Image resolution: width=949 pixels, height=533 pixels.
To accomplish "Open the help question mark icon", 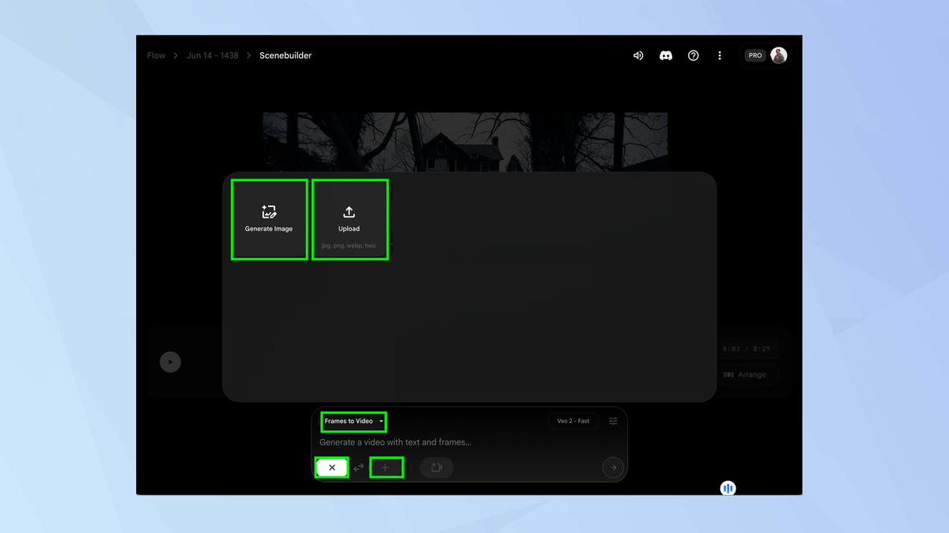I will point(694,56).
